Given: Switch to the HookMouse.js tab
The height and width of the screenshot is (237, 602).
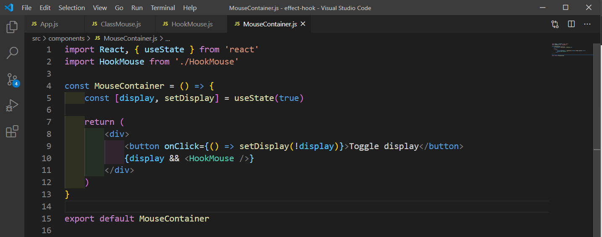Looking at the screenshot, I should [192, 24].
